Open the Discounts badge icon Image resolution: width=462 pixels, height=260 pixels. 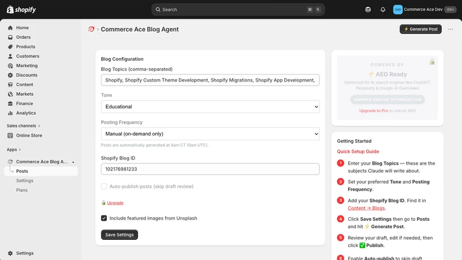(x=10, y=75)
